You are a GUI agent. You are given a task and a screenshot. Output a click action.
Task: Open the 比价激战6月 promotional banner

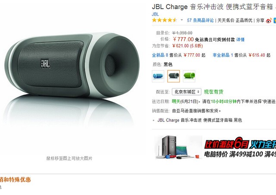pyautogui.click(x=240, y=147)
